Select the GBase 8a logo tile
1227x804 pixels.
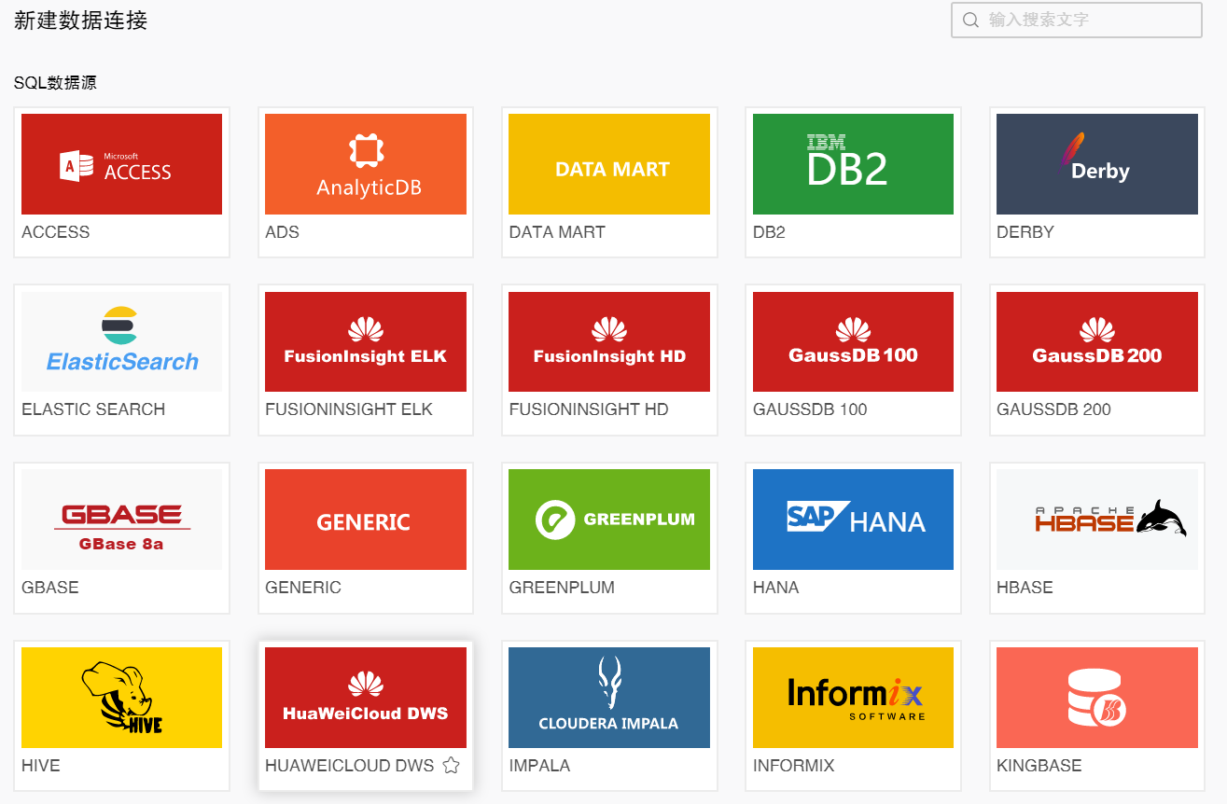(x=121, y=520)
